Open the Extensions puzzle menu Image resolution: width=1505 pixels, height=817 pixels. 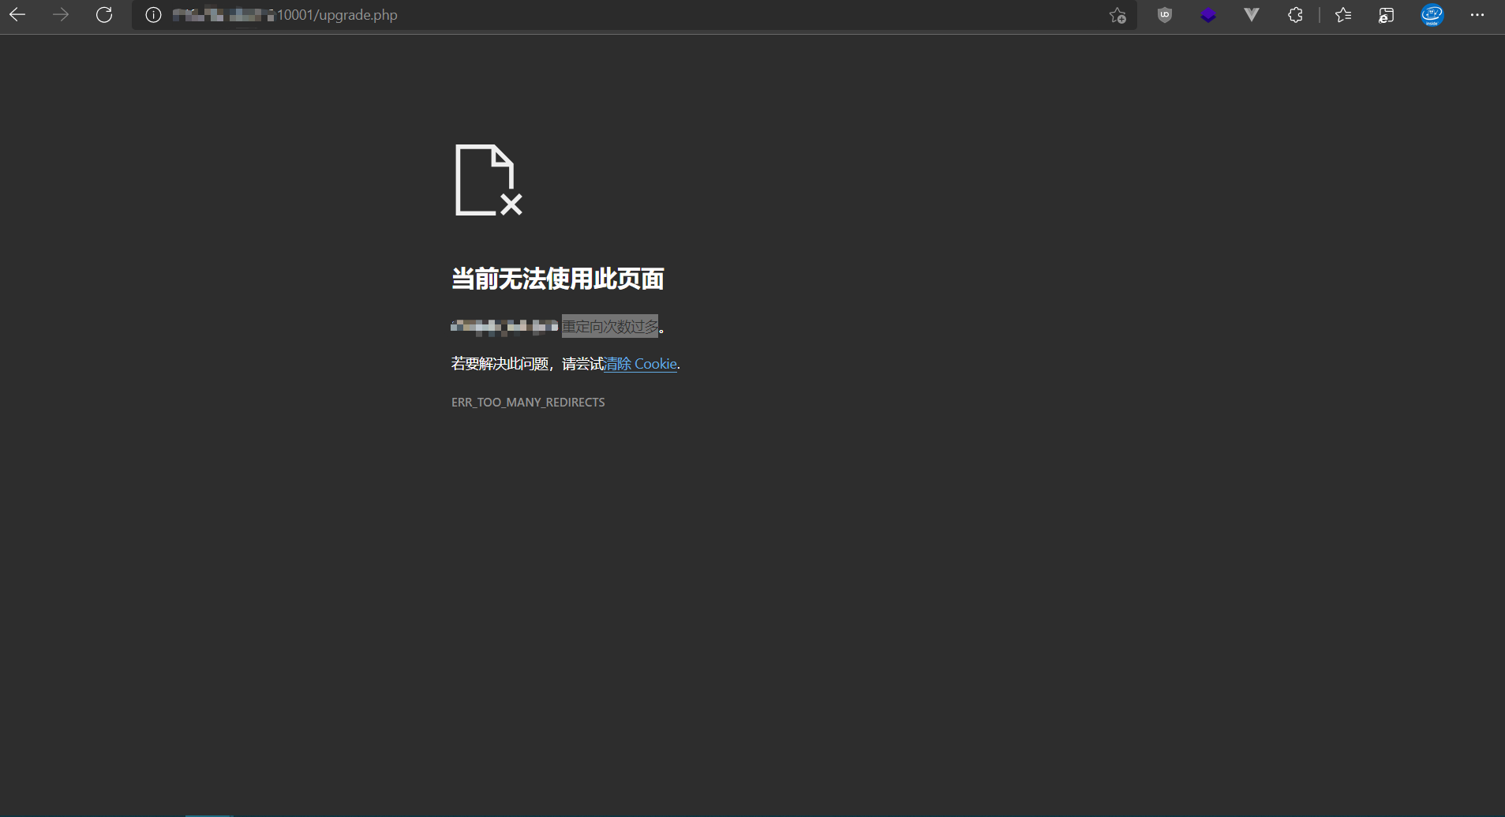tap(1295, 15)
